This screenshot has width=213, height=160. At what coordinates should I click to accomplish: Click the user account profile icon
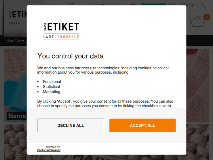202,5
